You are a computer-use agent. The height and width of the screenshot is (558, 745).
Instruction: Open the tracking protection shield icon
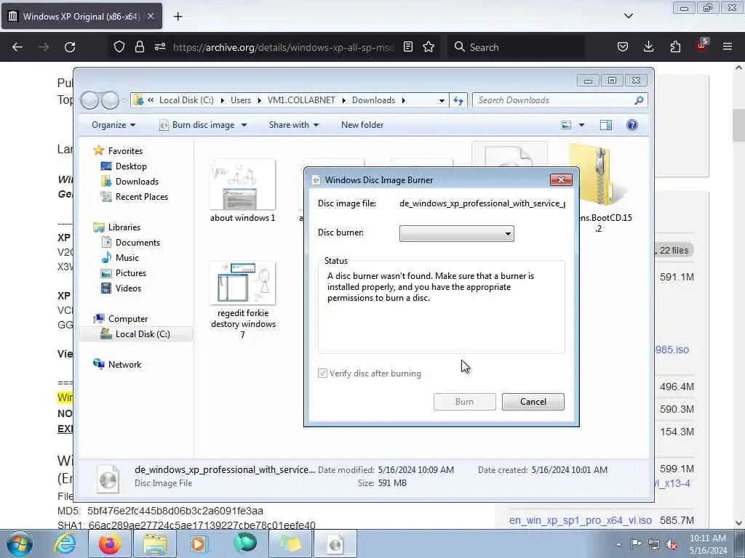(119, 47)
